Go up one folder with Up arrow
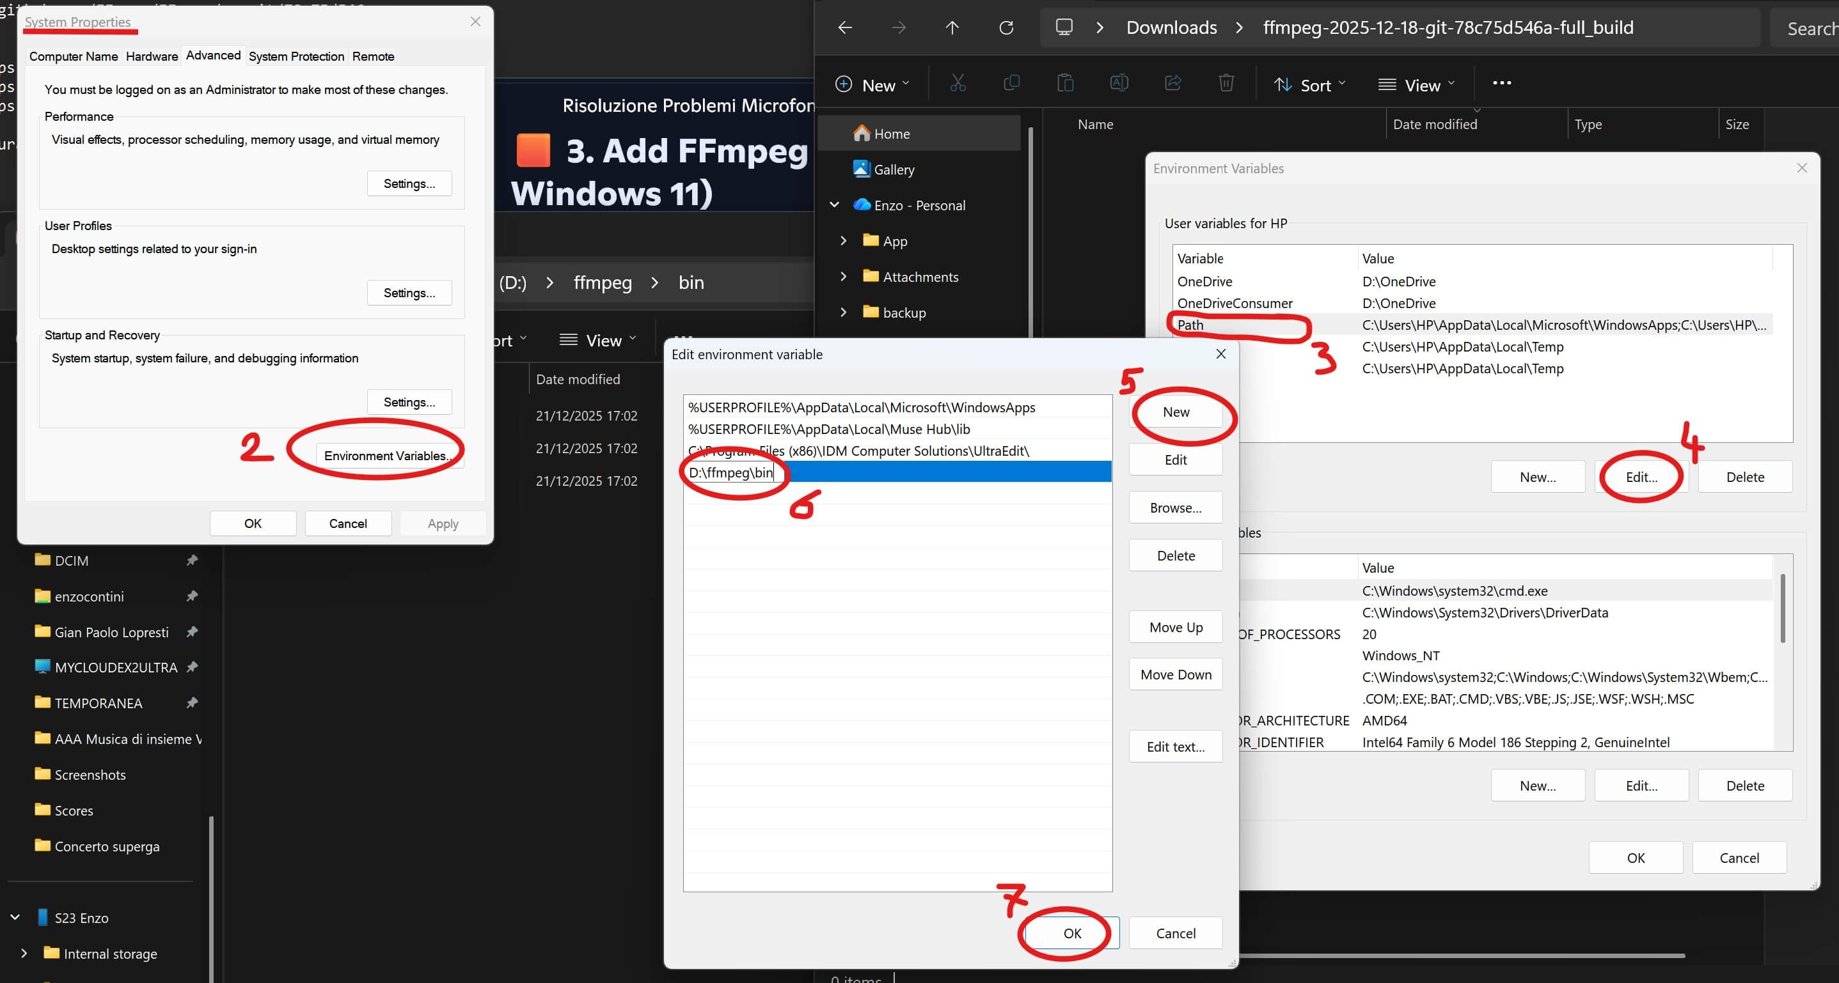Viewport: 1839px width, 983px height. pyautogui.click(x=952, y=28)
